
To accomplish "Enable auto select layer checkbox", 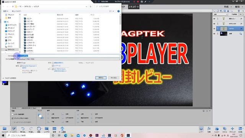I will pyautogui.click(x=13, y=114).
